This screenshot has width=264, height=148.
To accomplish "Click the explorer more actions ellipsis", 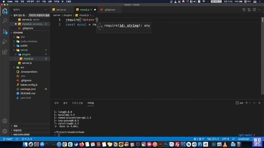I will tap(45, 10).
